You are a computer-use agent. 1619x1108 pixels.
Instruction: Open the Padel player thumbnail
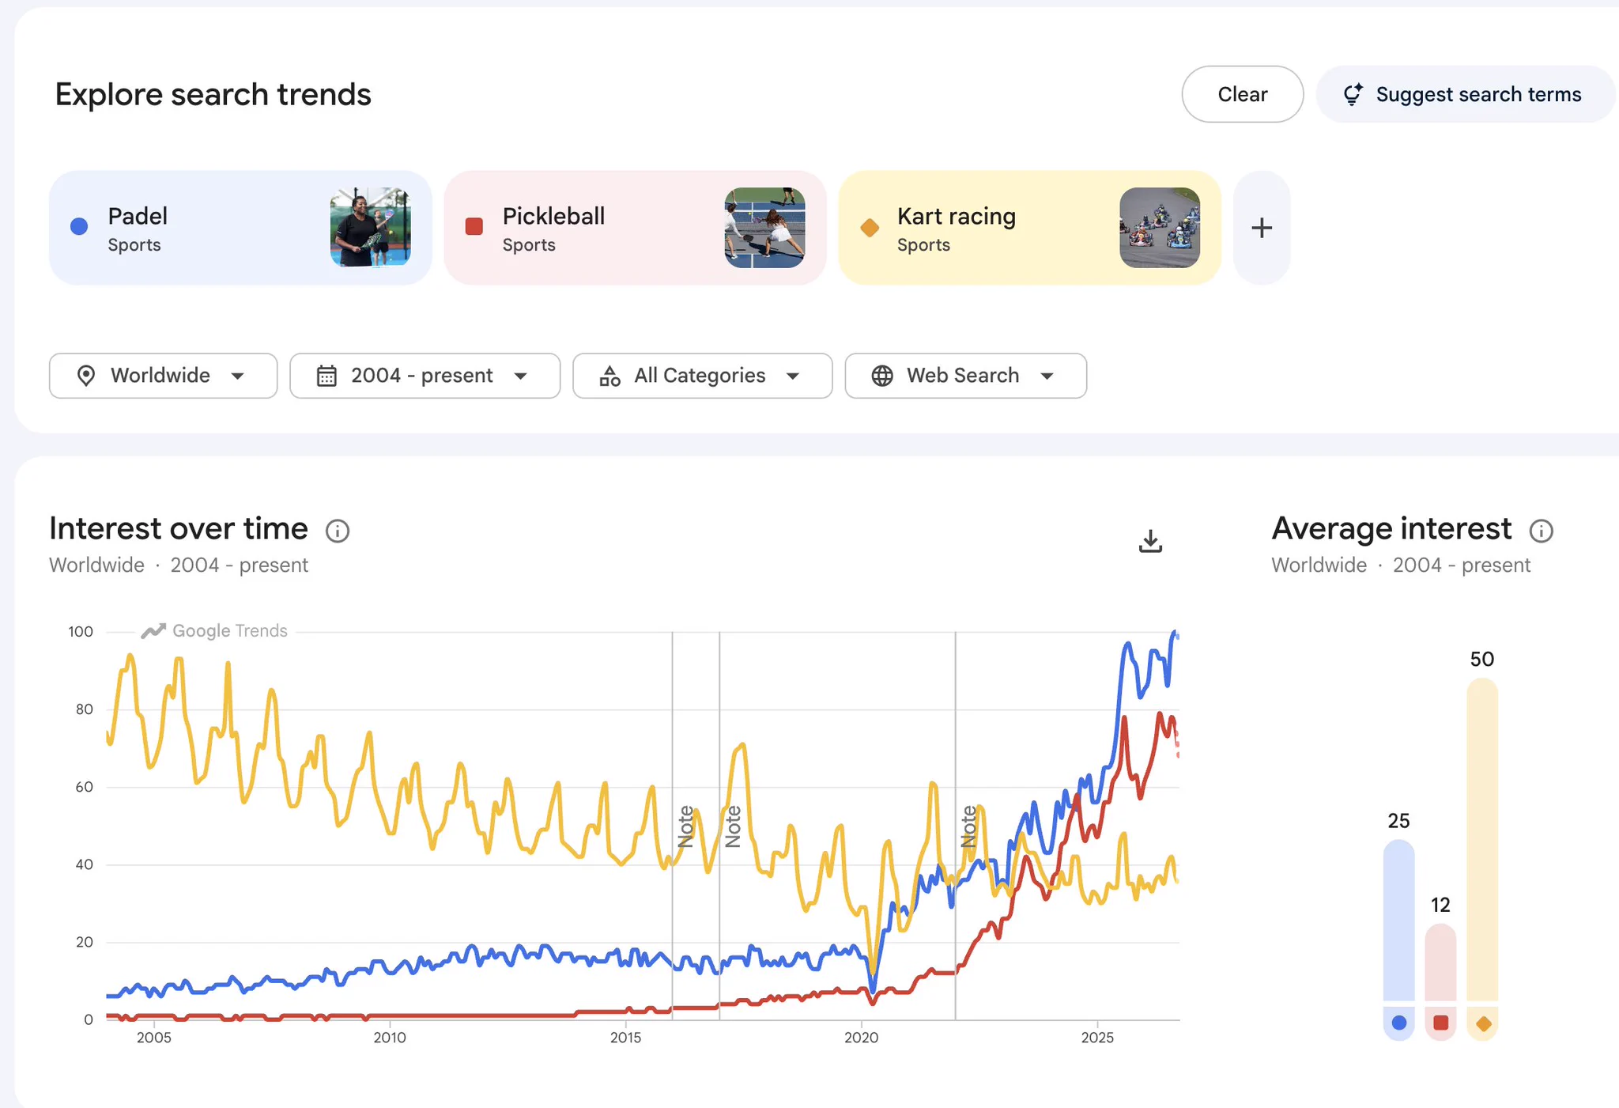point(370,228)
